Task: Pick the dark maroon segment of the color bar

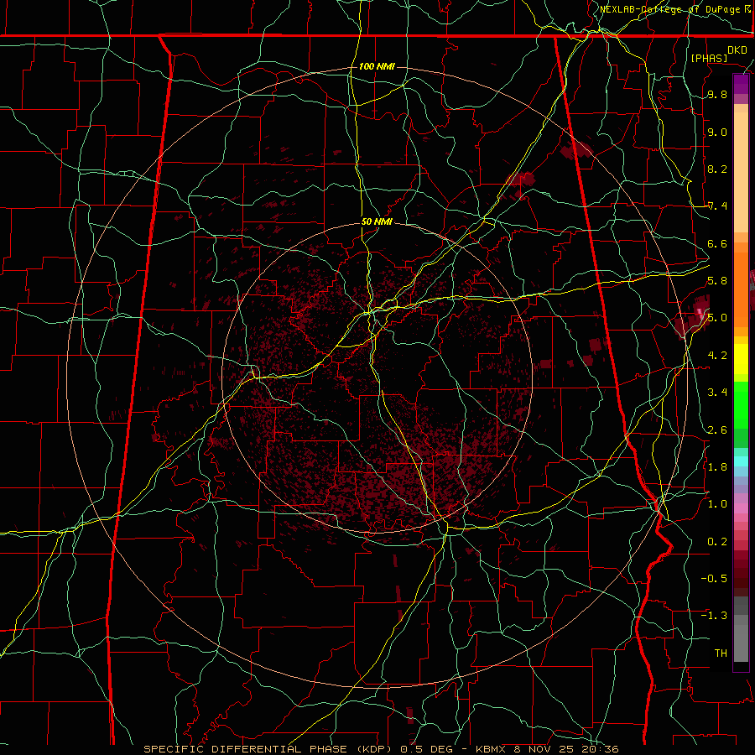Action: [741, 578]
